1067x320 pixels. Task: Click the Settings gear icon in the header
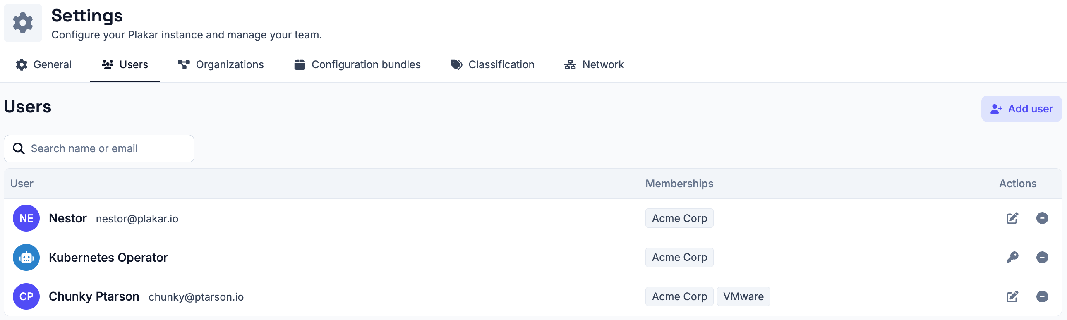[23, 23]
